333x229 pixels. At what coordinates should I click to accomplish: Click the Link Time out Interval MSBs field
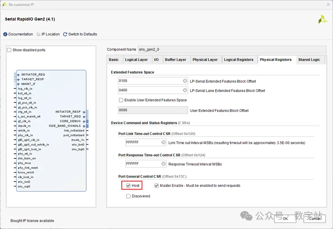click(146, 142)
